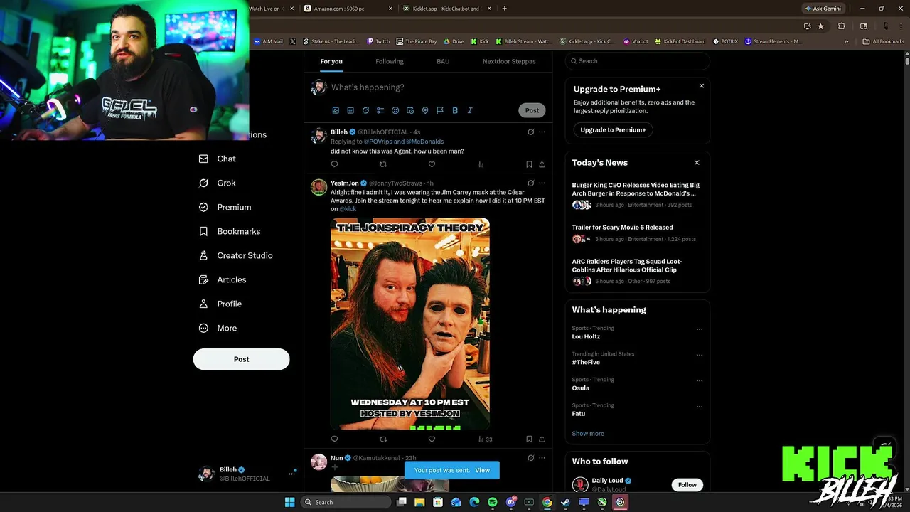Screen dimensions: 910x512
Task: Reply to Billeh's post
Action: 334,164
